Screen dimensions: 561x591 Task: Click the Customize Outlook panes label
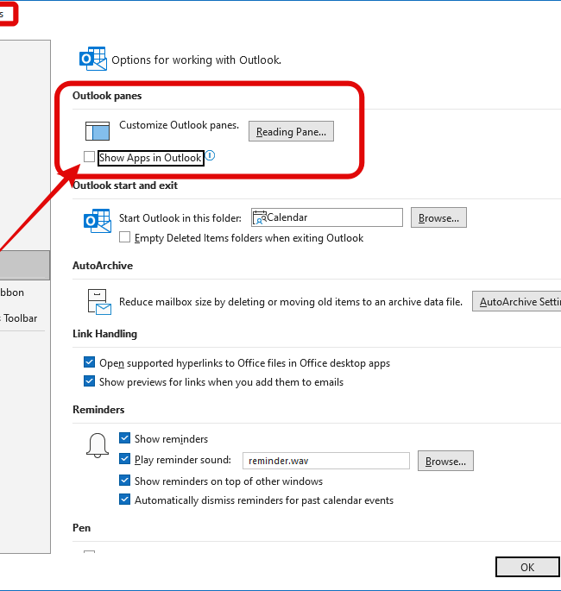click(x=179, y=125)
